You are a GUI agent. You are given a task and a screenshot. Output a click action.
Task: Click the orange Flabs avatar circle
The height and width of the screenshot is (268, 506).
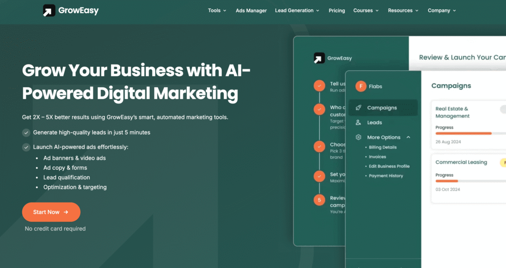[x=361, y=86]
